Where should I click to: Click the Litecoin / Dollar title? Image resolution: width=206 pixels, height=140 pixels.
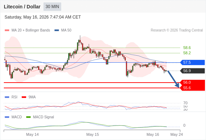pyautogui.click(x=22, y=7)
